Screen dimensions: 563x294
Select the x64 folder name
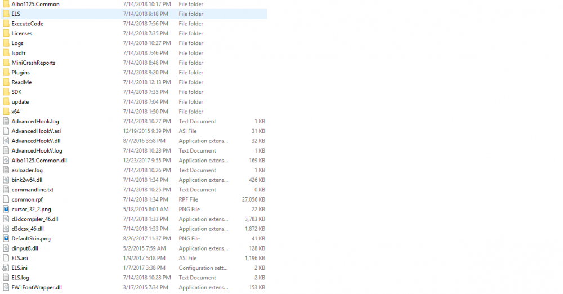(15, 112)
